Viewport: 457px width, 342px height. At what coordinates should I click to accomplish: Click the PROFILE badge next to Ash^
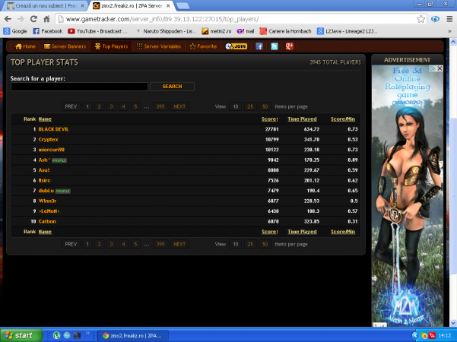point(59,160)
